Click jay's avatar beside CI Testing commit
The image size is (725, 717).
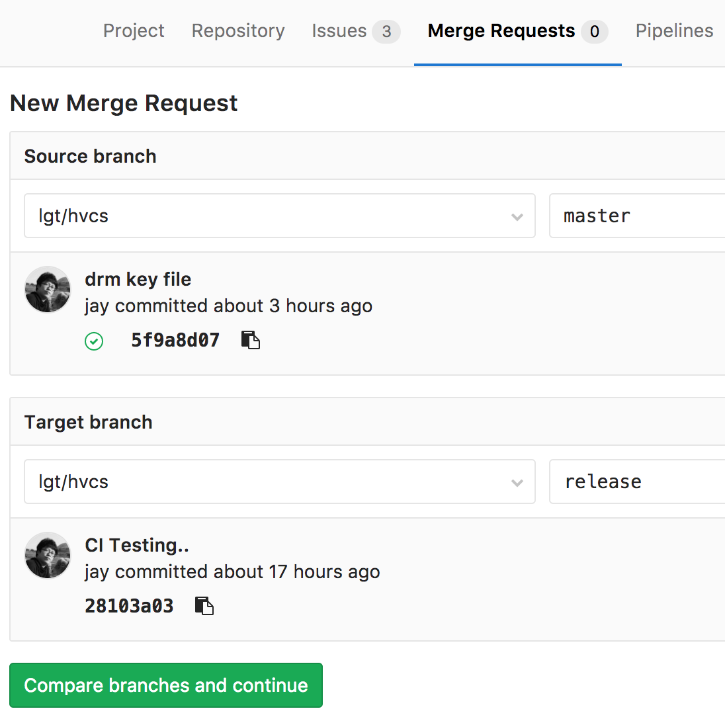48,555
